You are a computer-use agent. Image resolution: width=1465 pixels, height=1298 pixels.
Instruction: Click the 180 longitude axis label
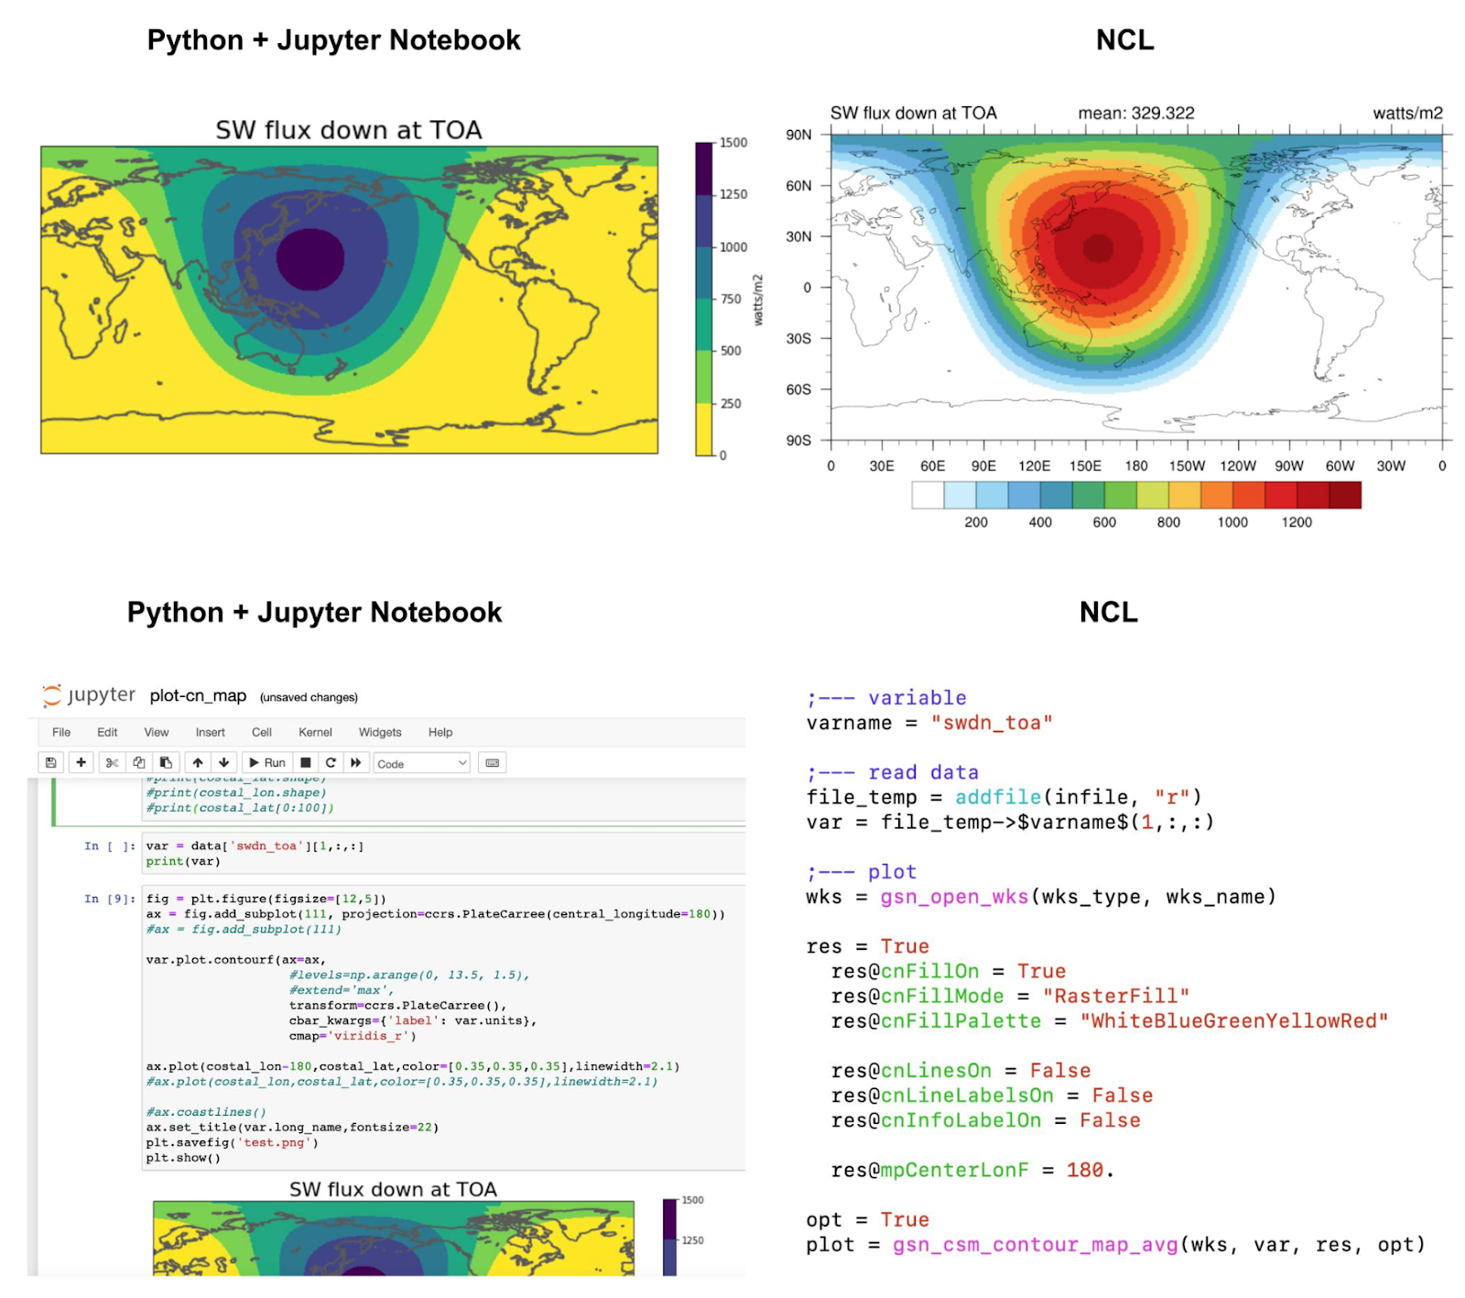(x=1136, y=465)
